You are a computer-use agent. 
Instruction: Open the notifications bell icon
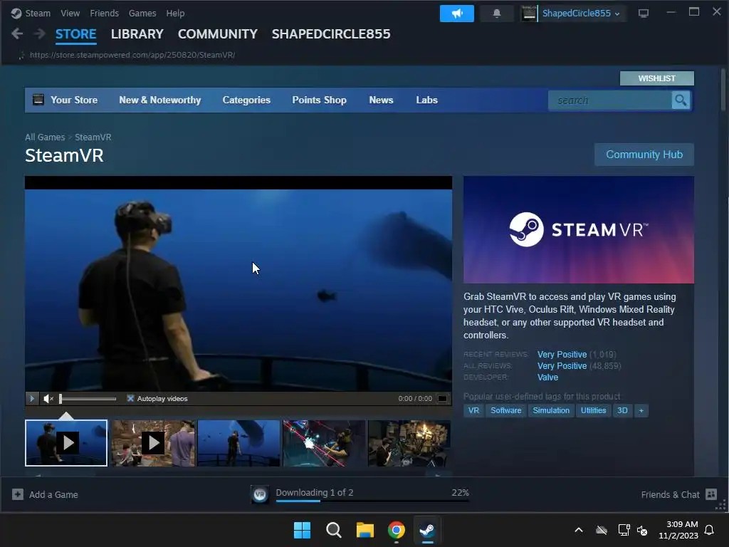point(496,14)
